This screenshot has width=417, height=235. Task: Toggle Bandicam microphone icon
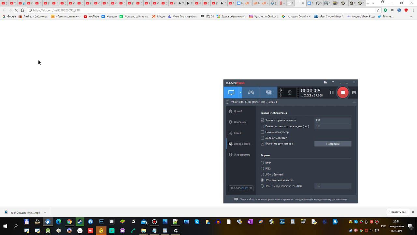281,95
